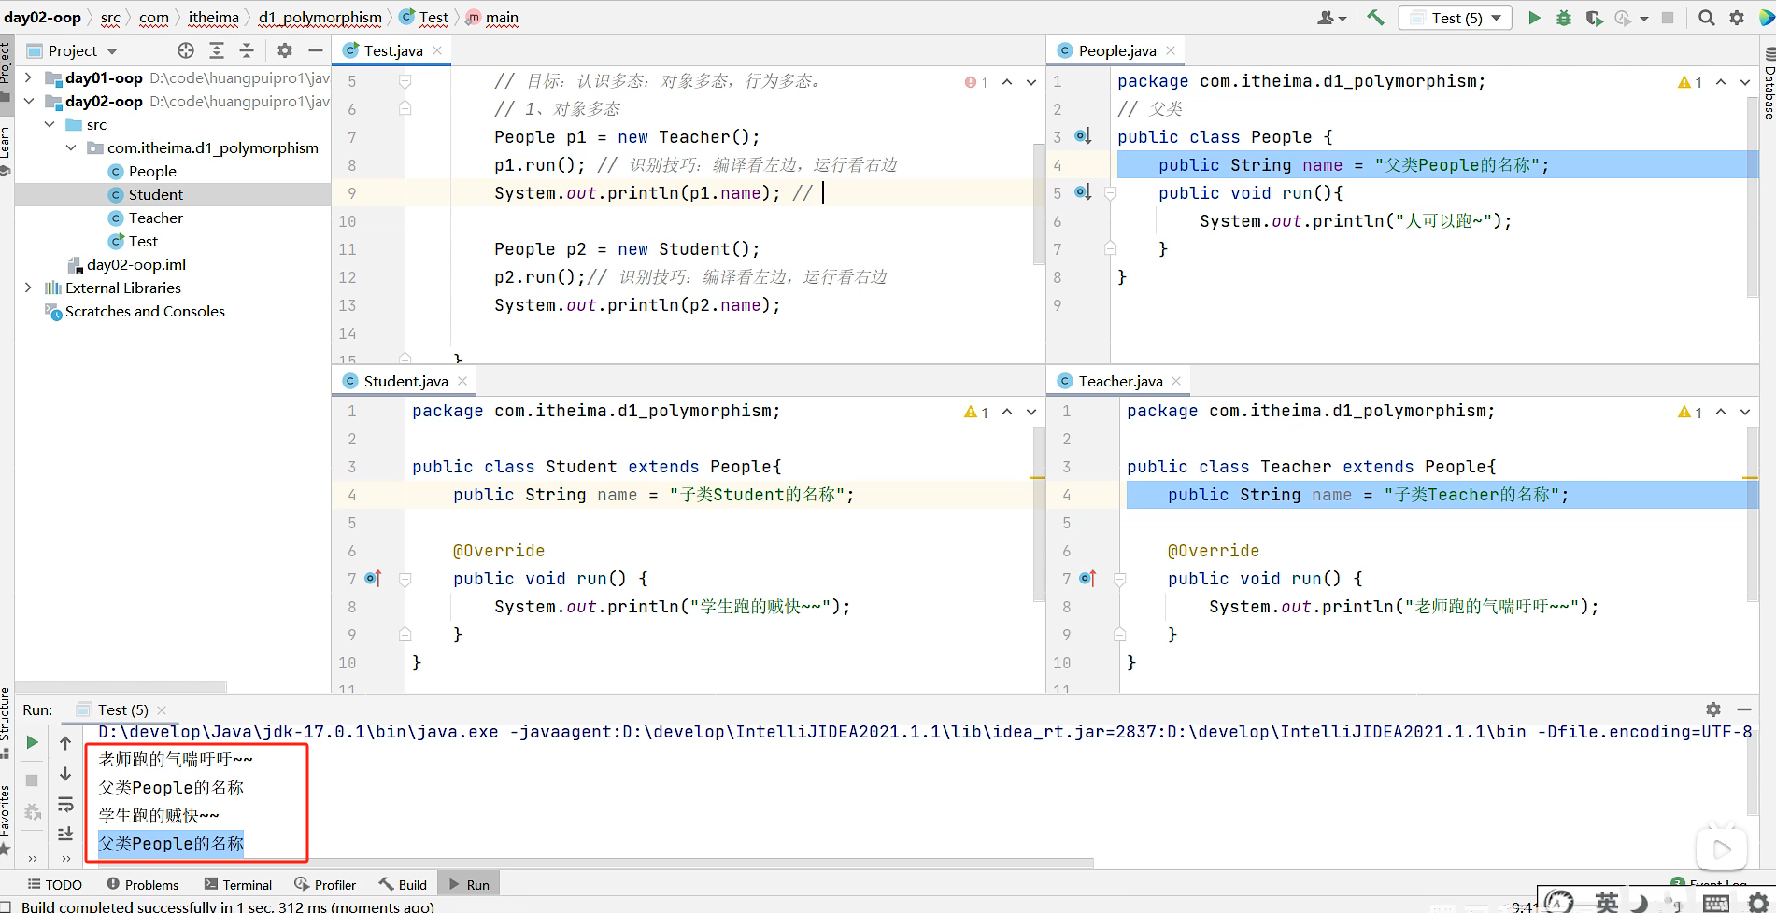The image size is (1776, 913).
Task: Rerun Test (5) in Run panel
Action: click(32, 742)
